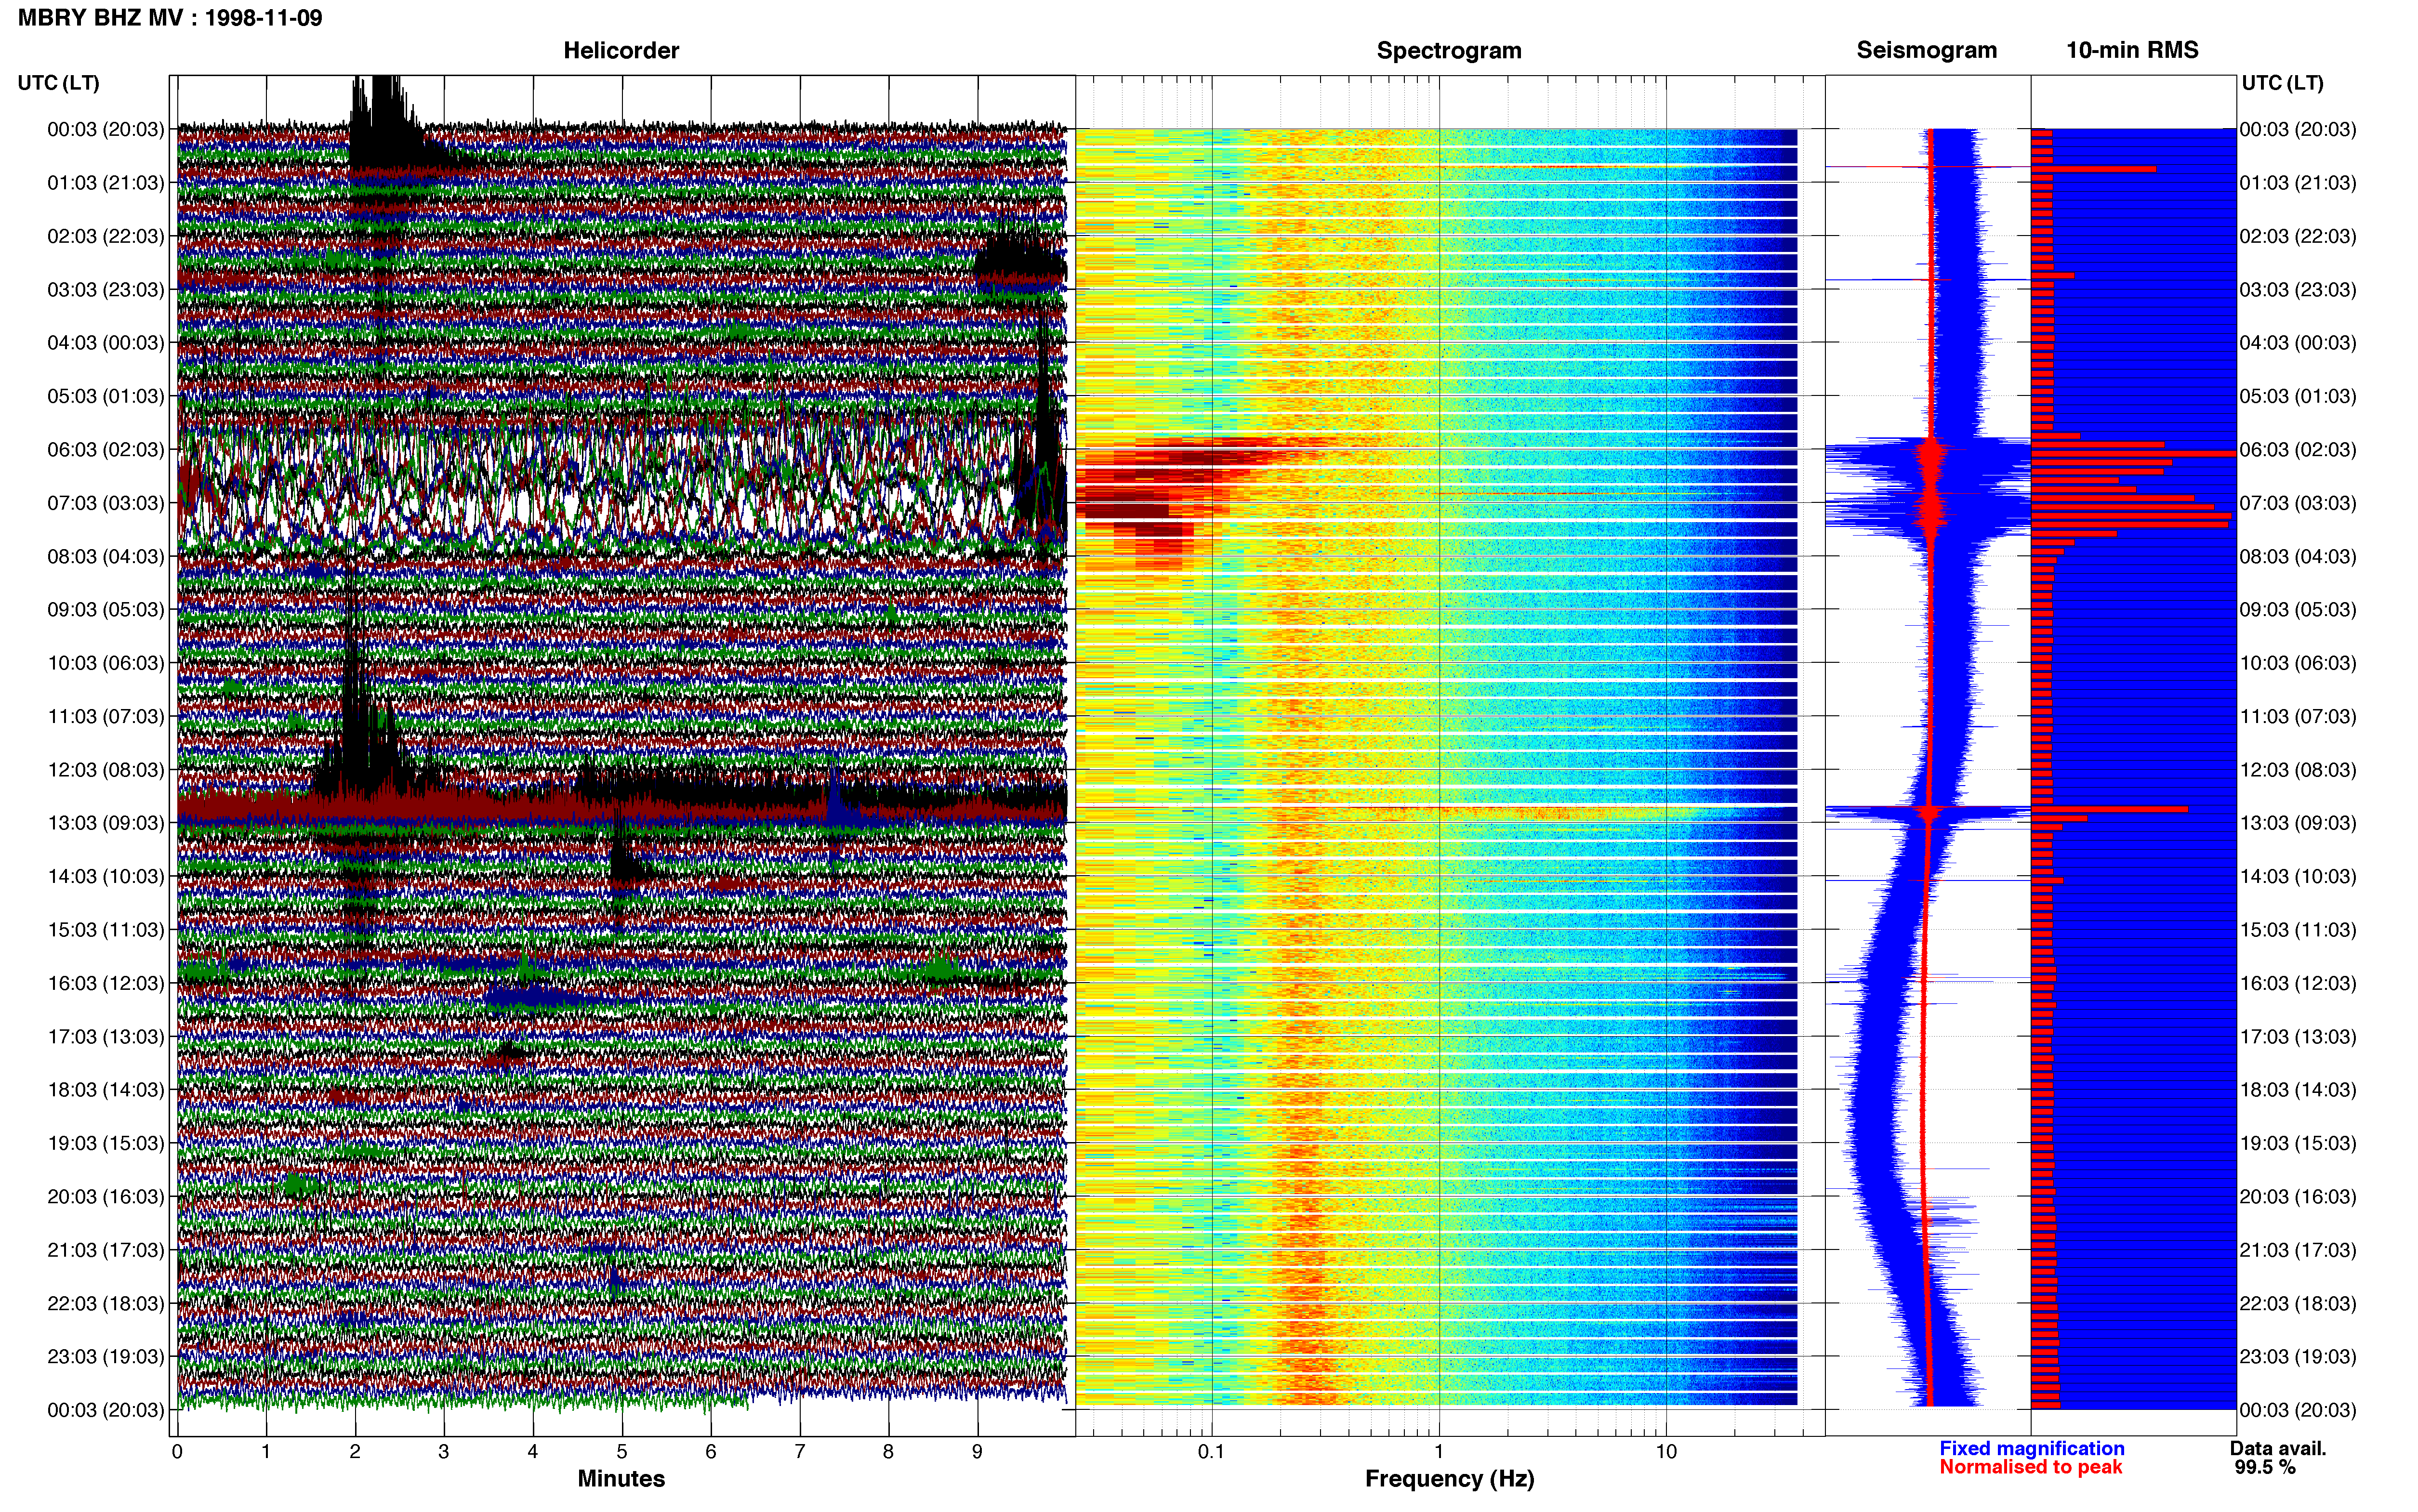Click the left time label '10:03 (06:03)'

click(x=106, y=663)
